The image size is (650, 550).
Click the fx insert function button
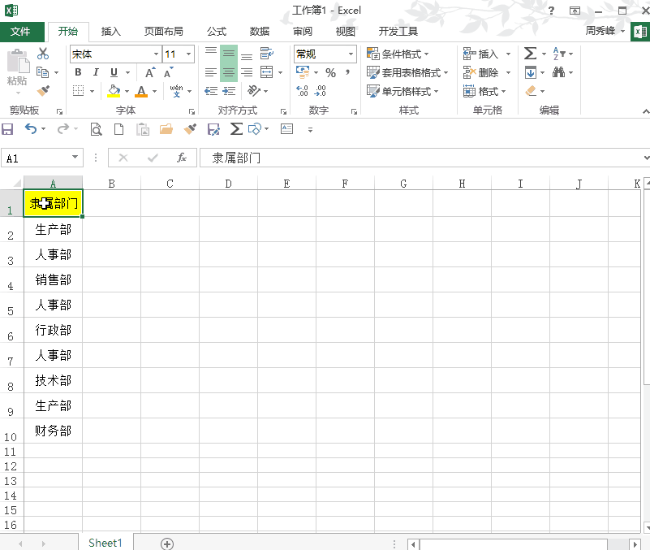pyautogui.click(x=182, y=158)
